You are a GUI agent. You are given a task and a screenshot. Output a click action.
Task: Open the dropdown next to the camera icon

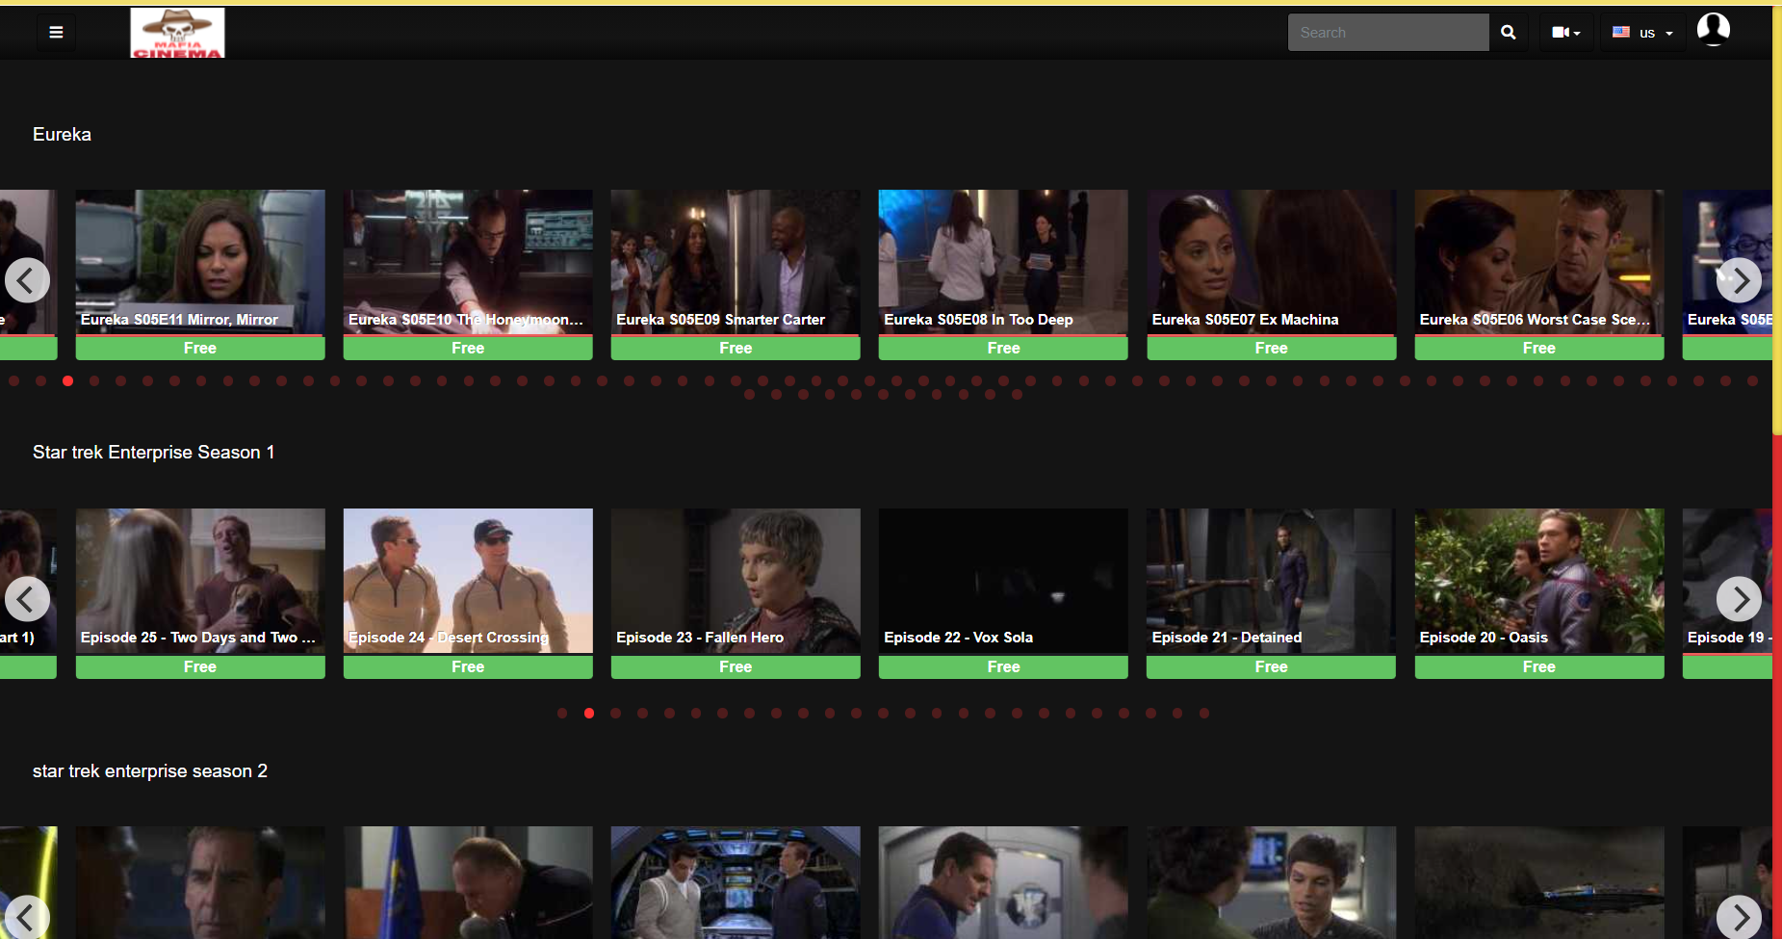point(1577,32)
